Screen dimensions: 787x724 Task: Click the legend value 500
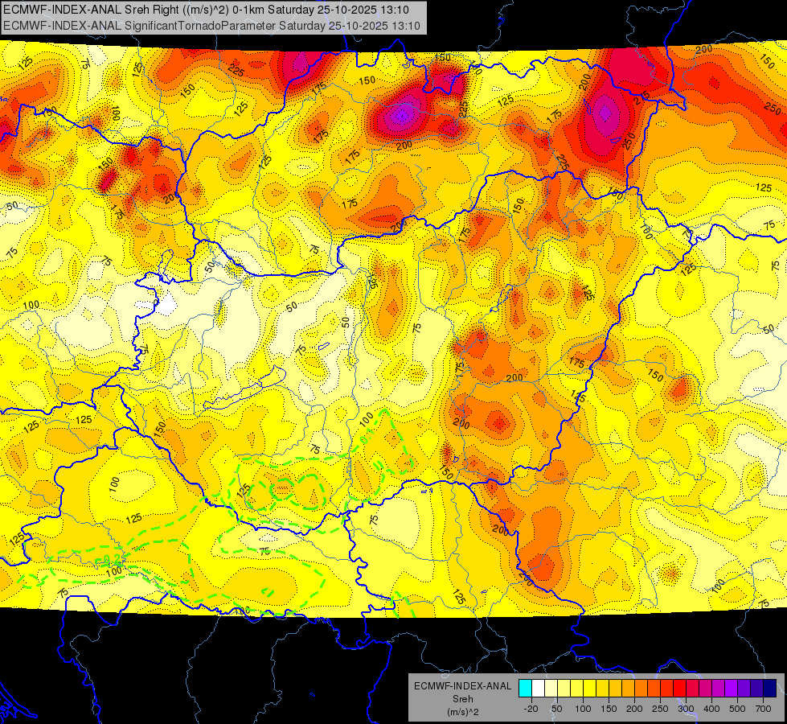pyautogui.click(x=737, y=709)
